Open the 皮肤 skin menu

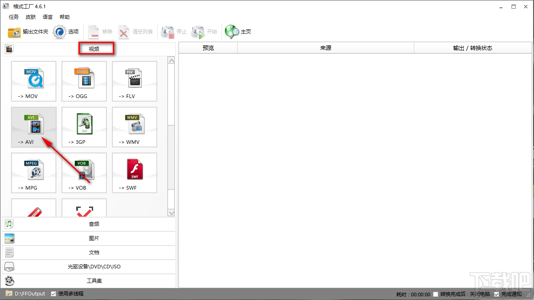click(x=31, y=17)
